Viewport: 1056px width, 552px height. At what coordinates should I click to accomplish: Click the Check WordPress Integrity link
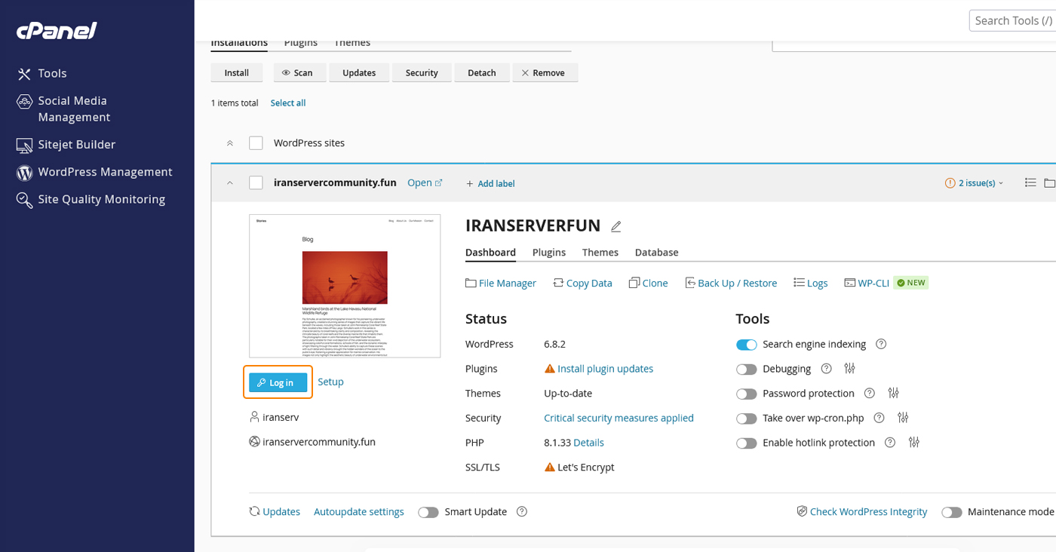point(867,512)
